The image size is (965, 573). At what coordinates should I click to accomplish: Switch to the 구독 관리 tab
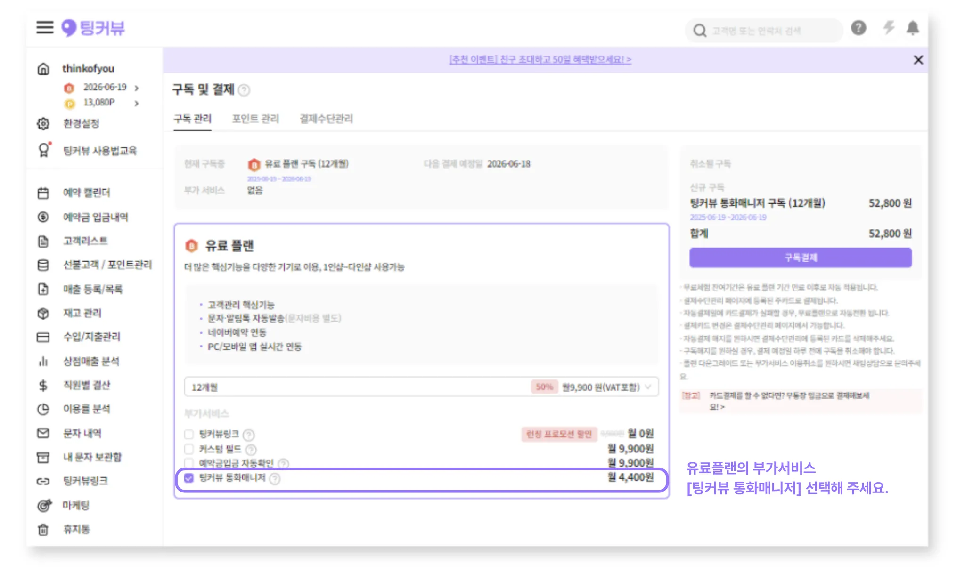[x=192, y=119]
